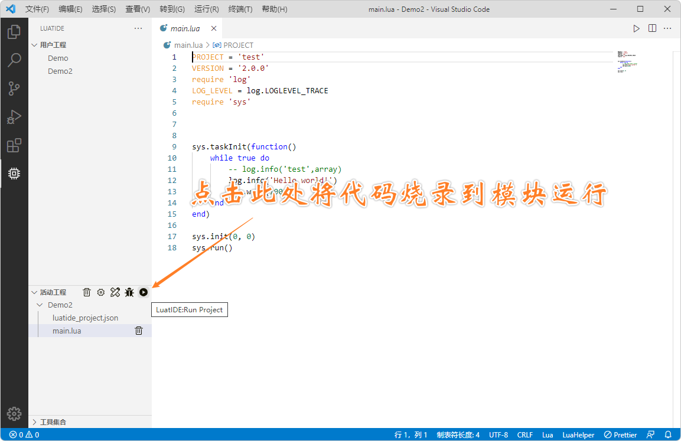
Task: Close the main.lua editor tab
Action: click(214, 28)
